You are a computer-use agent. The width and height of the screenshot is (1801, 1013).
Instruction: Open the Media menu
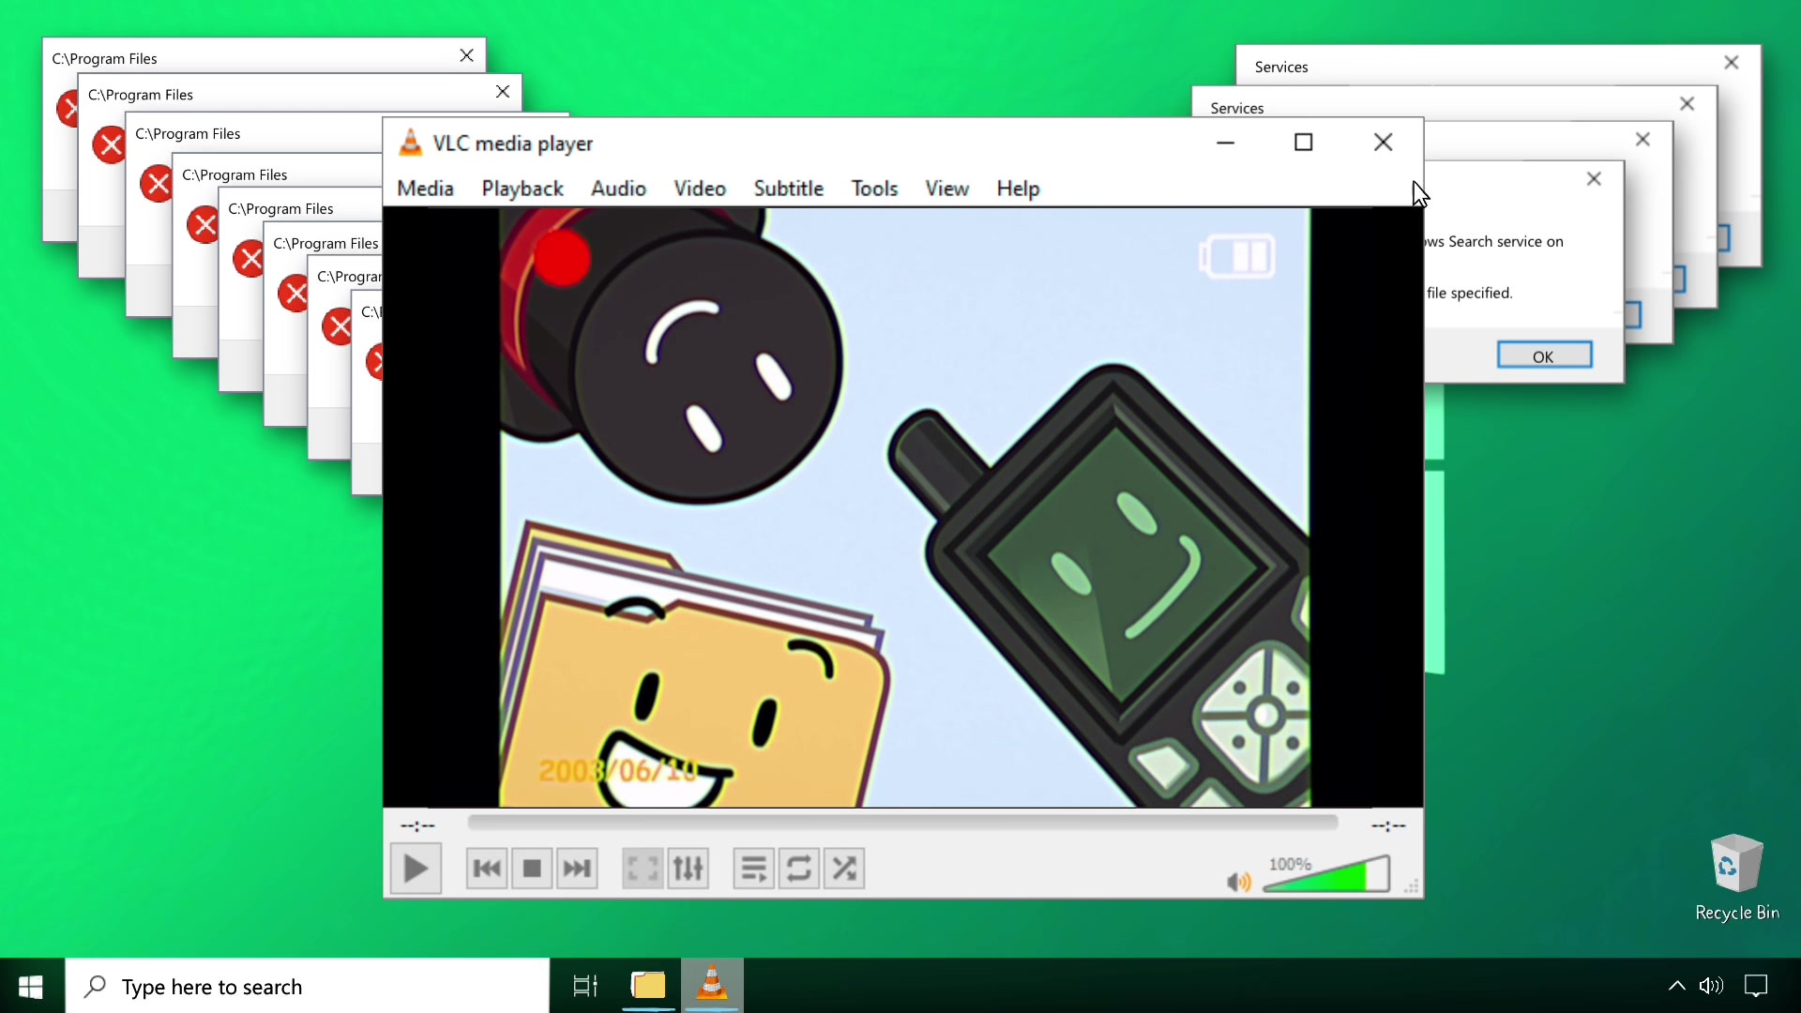pos(425,189)
